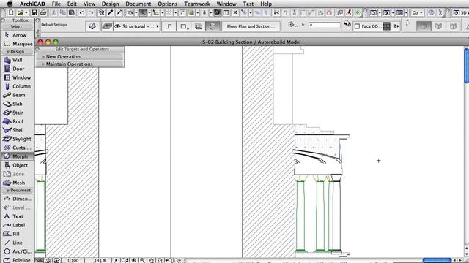The height and width of the screenshot is (263, 469).
Task: Select the Window tool
Action: click(17, 77)
